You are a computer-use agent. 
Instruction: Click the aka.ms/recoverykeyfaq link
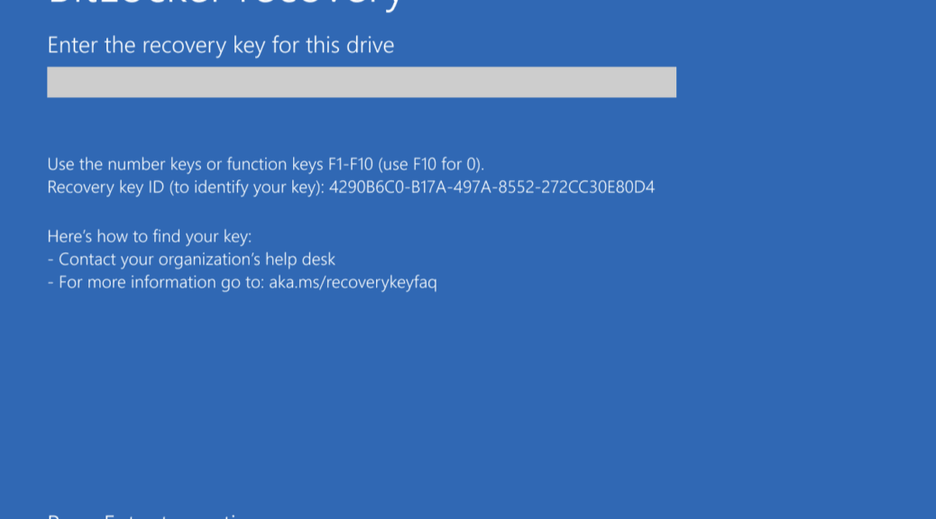pos(353,282)
